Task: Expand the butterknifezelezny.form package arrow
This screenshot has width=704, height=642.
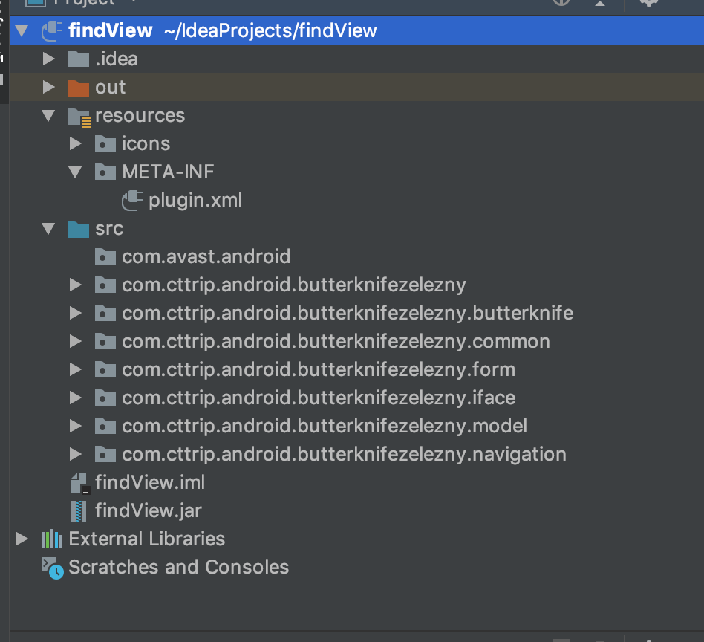Action: (x=76, y=370)
